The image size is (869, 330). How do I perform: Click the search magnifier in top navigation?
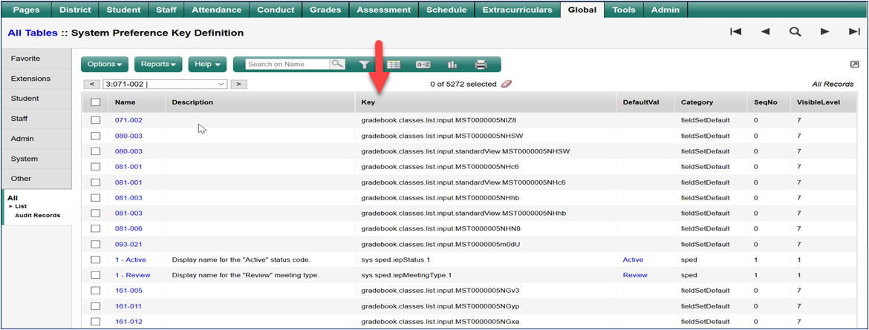point(795,32)
